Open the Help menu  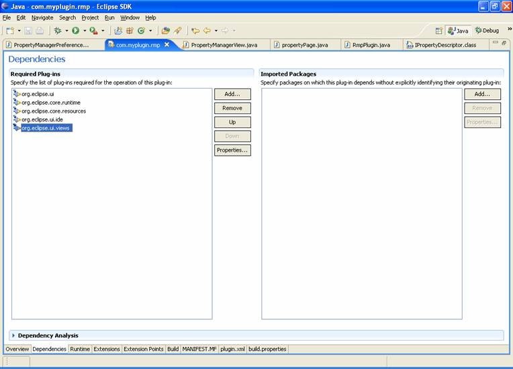pos(150,17)
